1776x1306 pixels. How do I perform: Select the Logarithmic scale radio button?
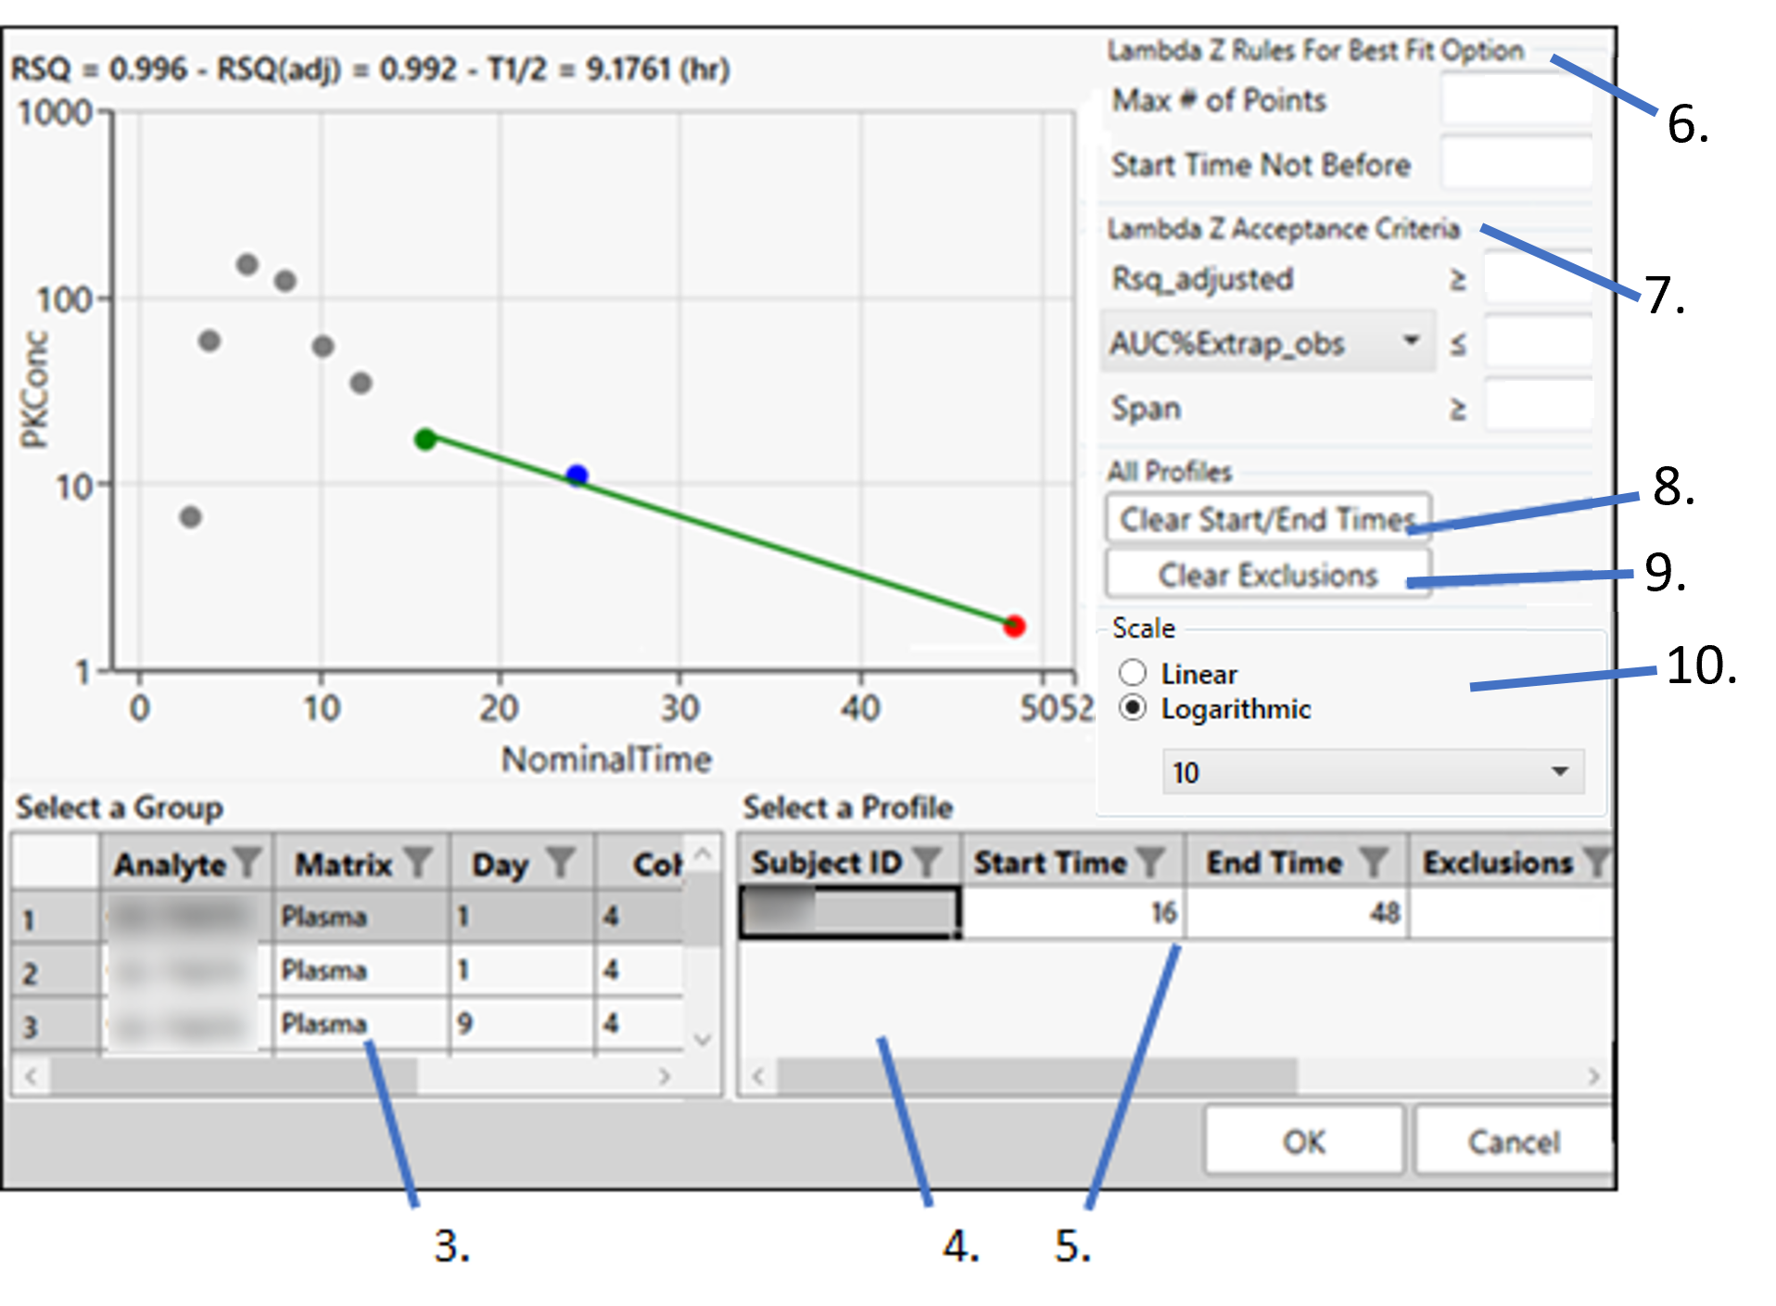tap(1133, 709)
